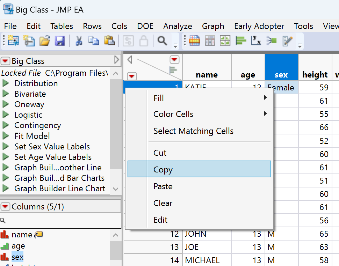Screen dimensions: 339x266
Task: Click the Paste clipboard toolbar icon
Action: 109,41
